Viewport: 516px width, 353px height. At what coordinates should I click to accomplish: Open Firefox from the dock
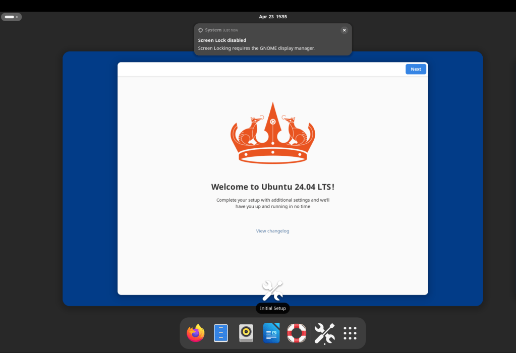(196, 333)
